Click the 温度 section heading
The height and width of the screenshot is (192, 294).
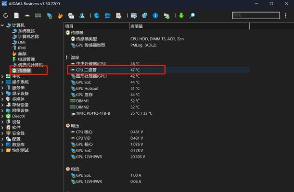pos(75,58)
